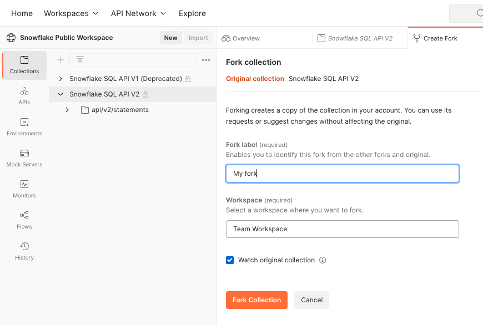This screenshot has height=325, width=483.
Task: Click the Fork Collection button
Action: pos(256,300)
